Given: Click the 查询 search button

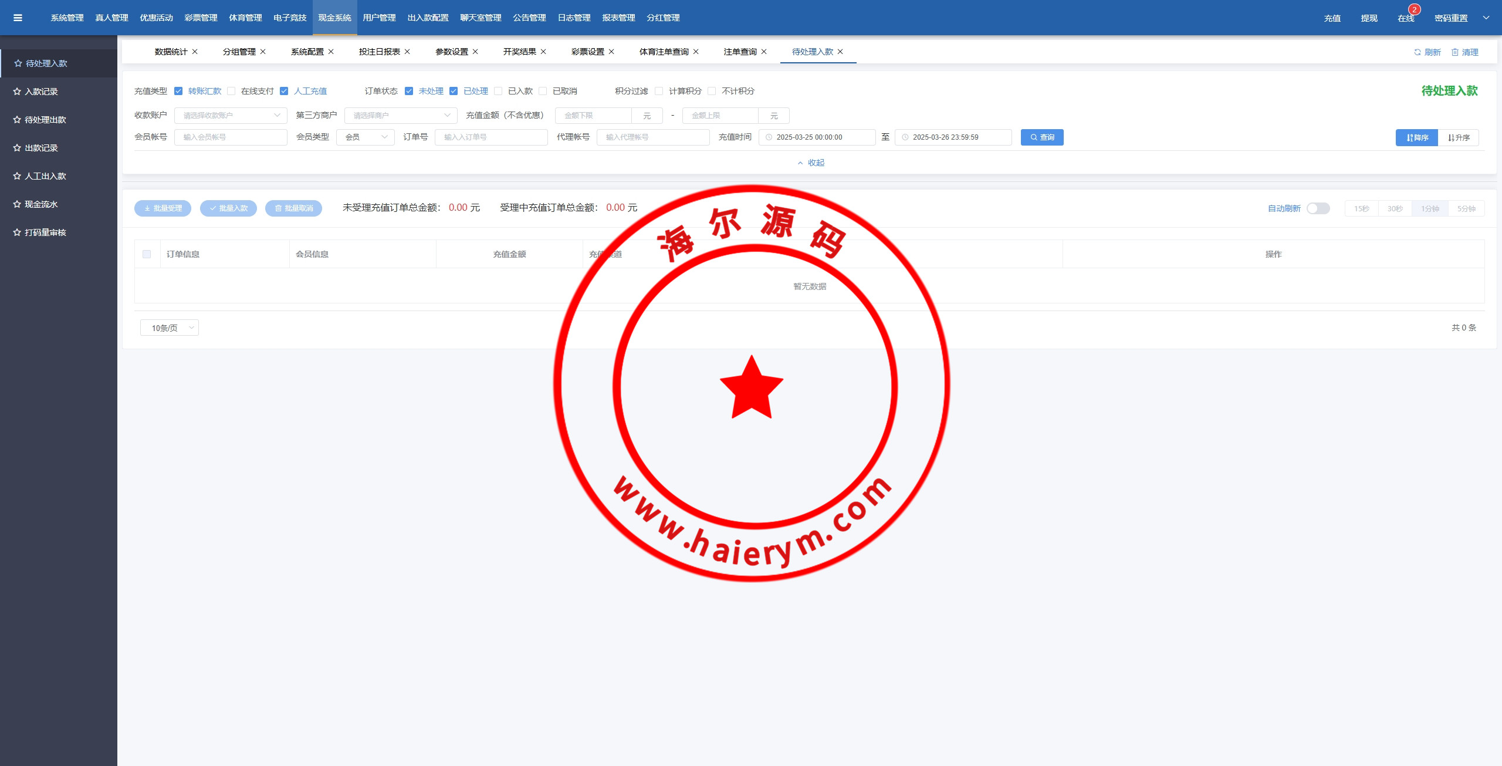Looking at the screenshot, I should 1042,137.
